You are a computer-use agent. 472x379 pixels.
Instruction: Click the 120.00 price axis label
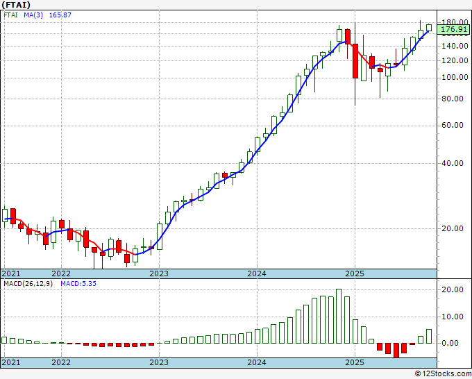click(455, 60)
